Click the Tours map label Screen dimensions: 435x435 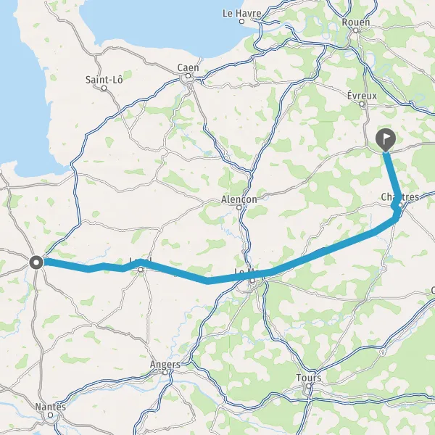[x=309, y=378]
